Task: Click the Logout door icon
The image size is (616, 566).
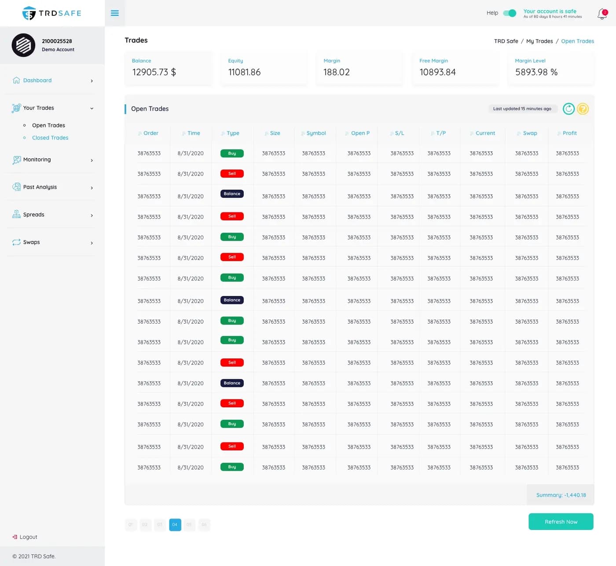Action: [x=15, y=537]
